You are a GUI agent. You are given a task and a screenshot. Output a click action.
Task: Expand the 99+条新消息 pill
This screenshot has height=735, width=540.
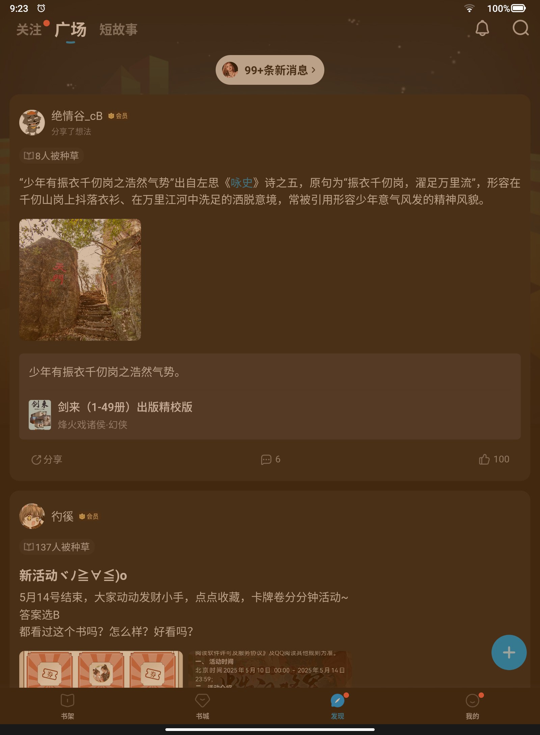point(270,70)
